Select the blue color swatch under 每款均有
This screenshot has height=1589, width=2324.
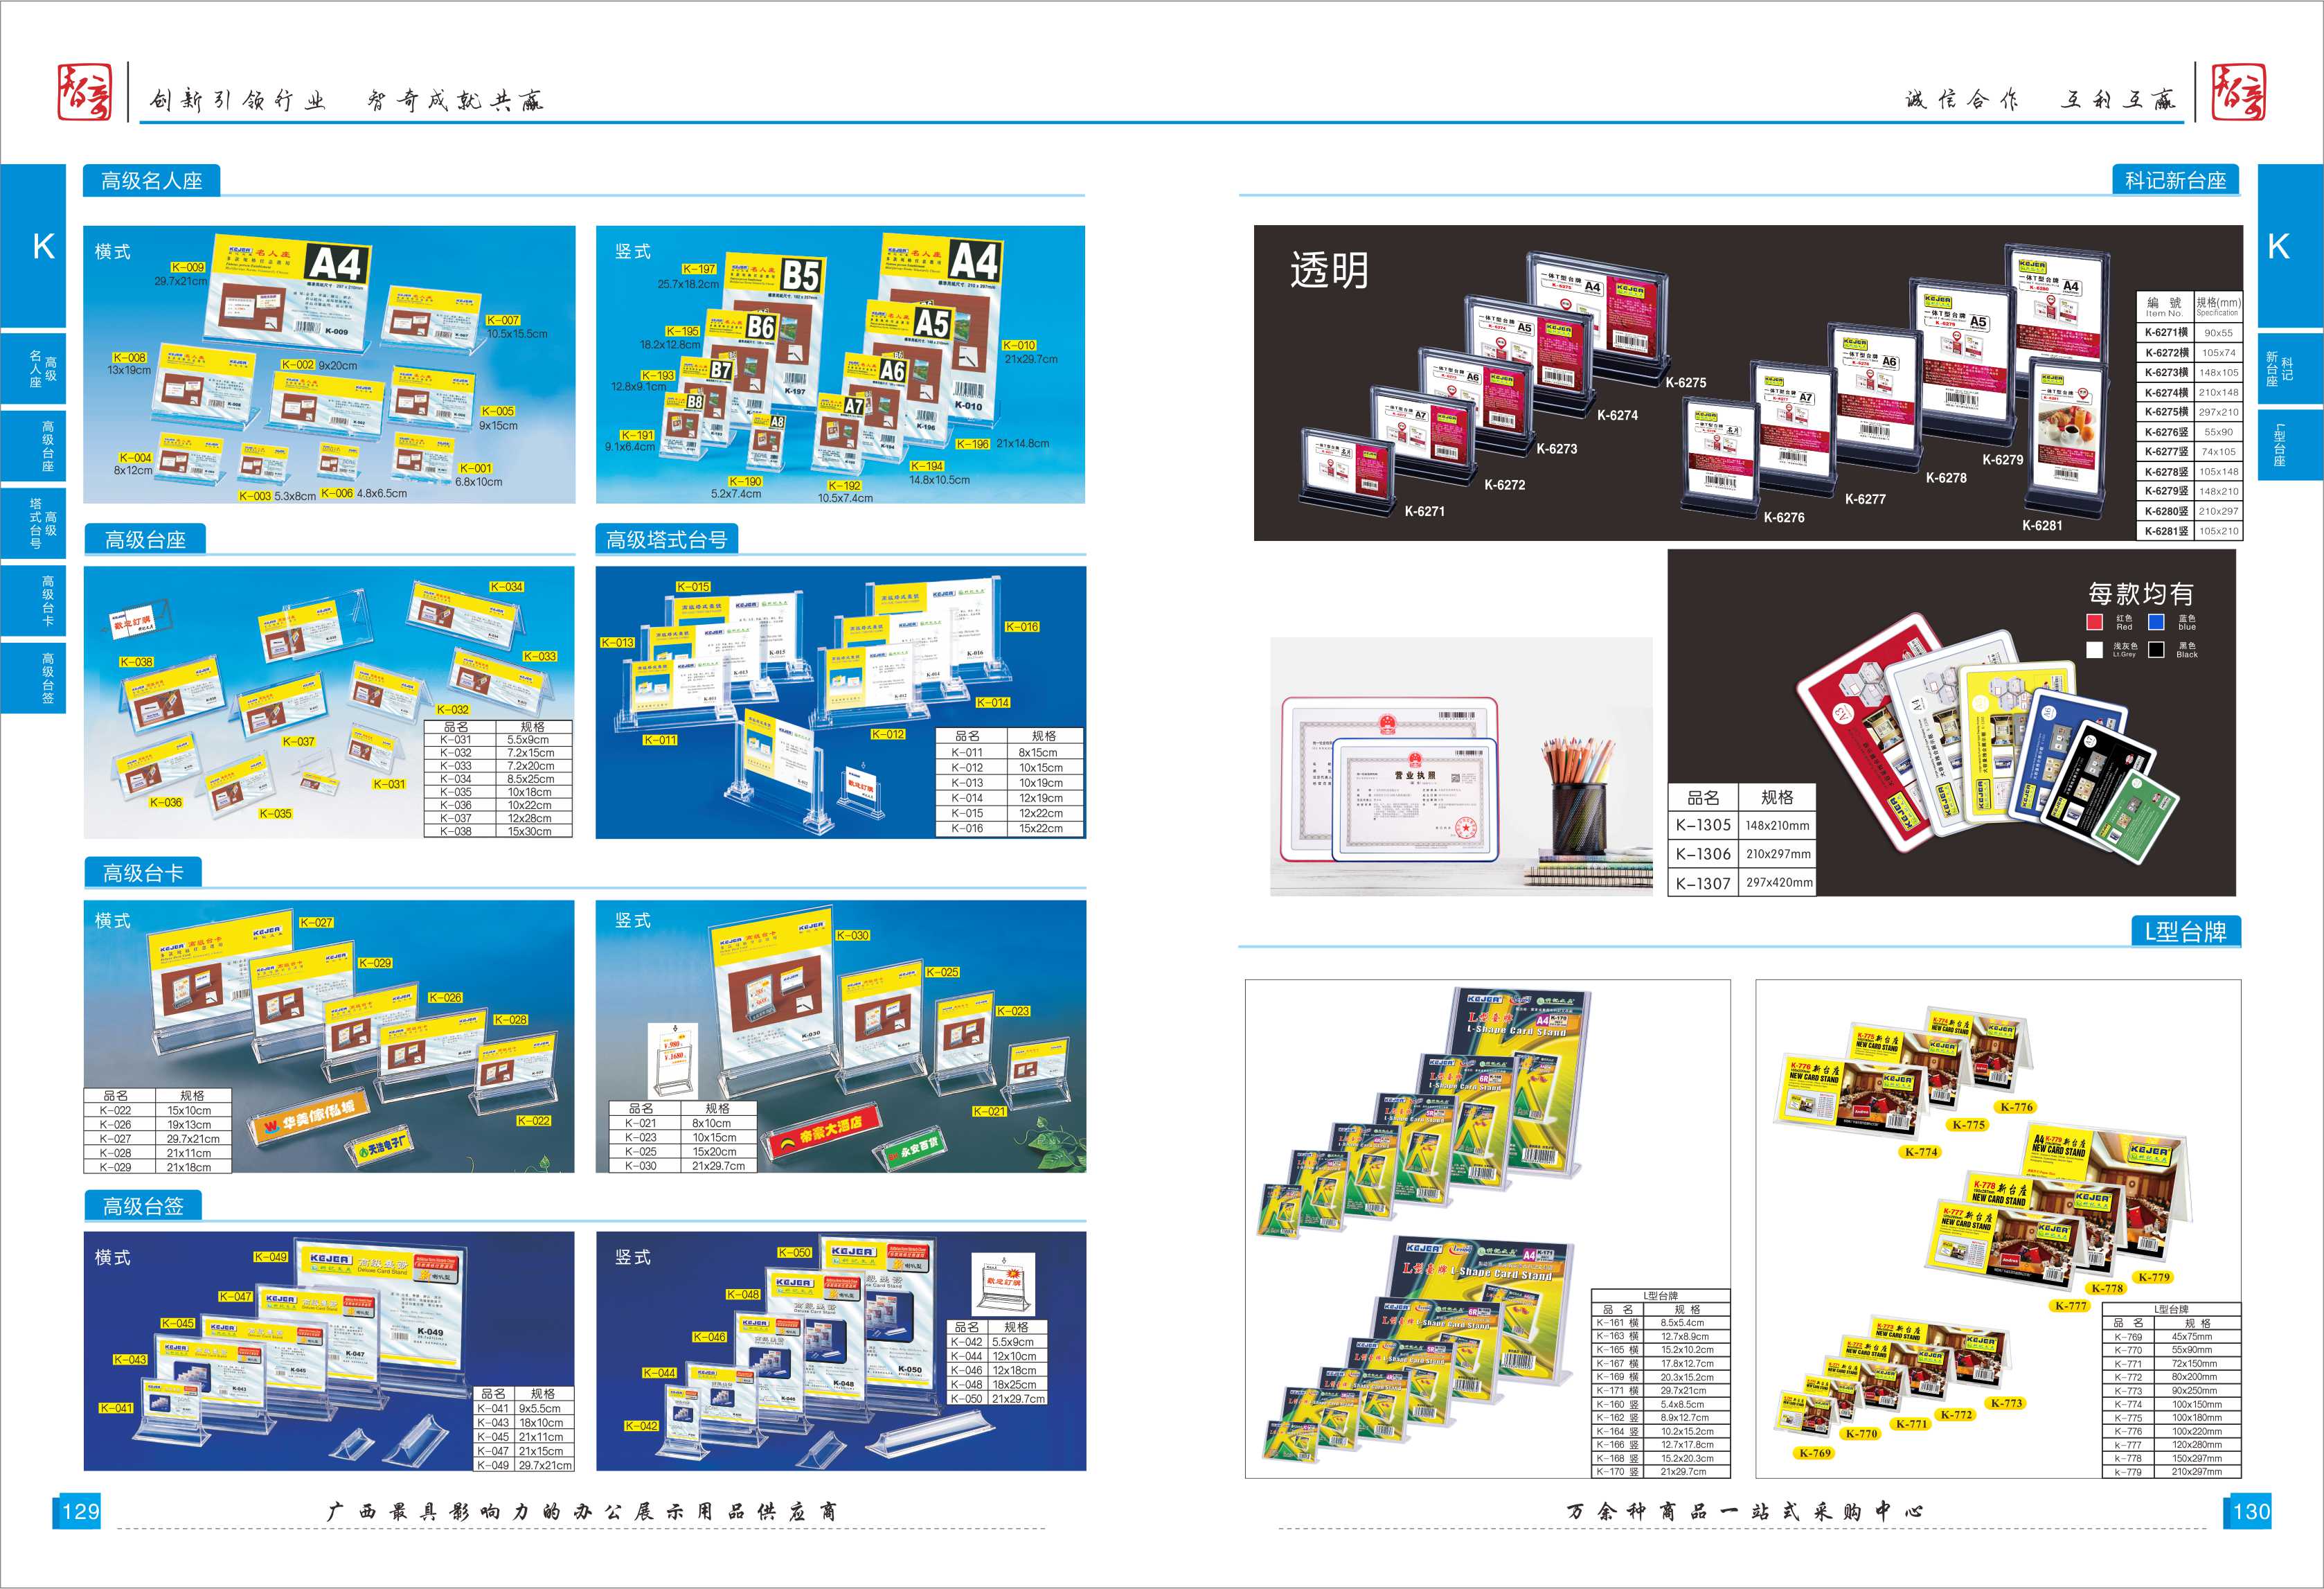coord(2157,622)
